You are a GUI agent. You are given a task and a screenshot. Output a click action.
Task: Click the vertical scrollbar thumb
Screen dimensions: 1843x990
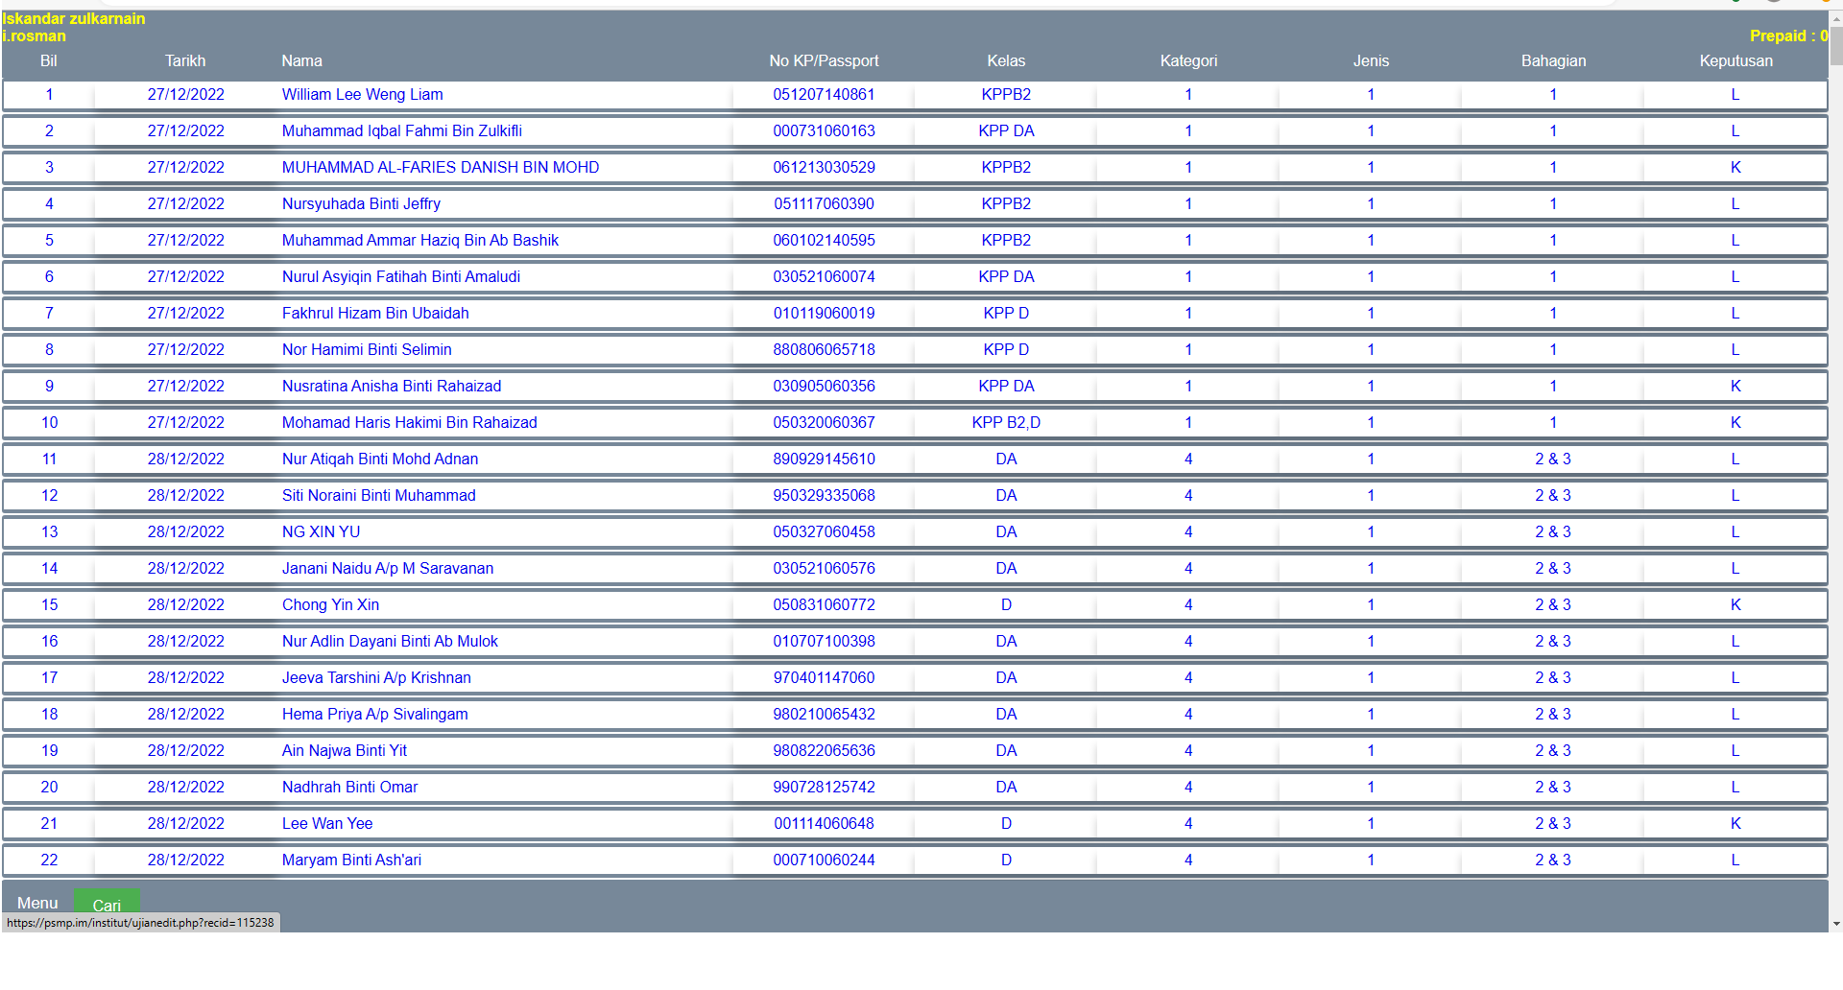click(1835, 46)
